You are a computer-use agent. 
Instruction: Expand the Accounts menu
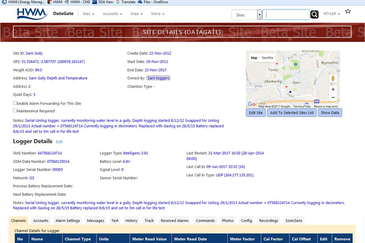tap(112, 14)
